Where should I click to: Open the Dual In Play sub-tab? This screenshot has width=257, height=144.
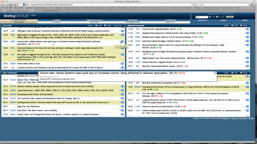tap(94, 22)
